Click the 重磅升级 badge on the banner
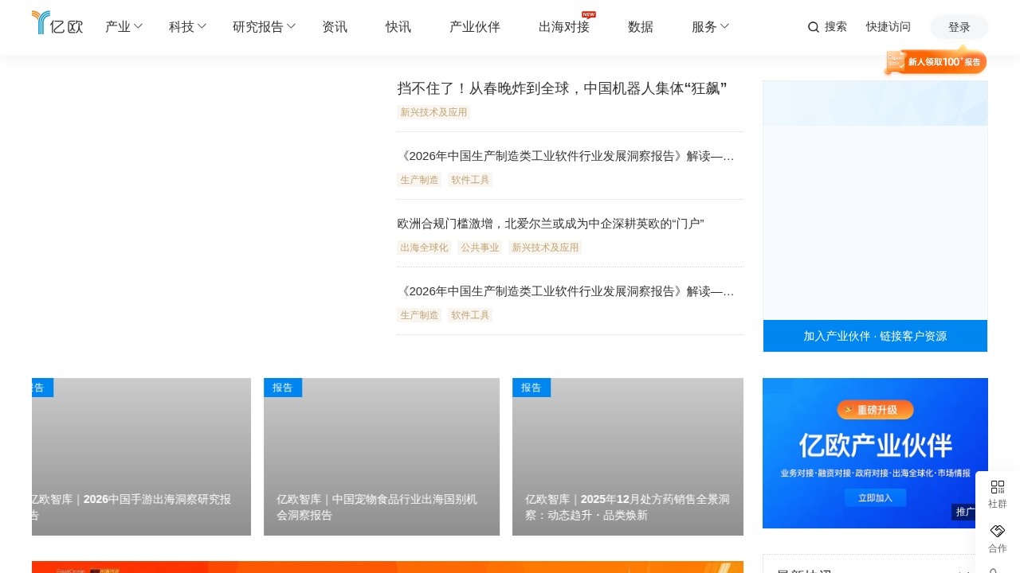This screenshot has height=573, width=1020. [x=874, y=410]
